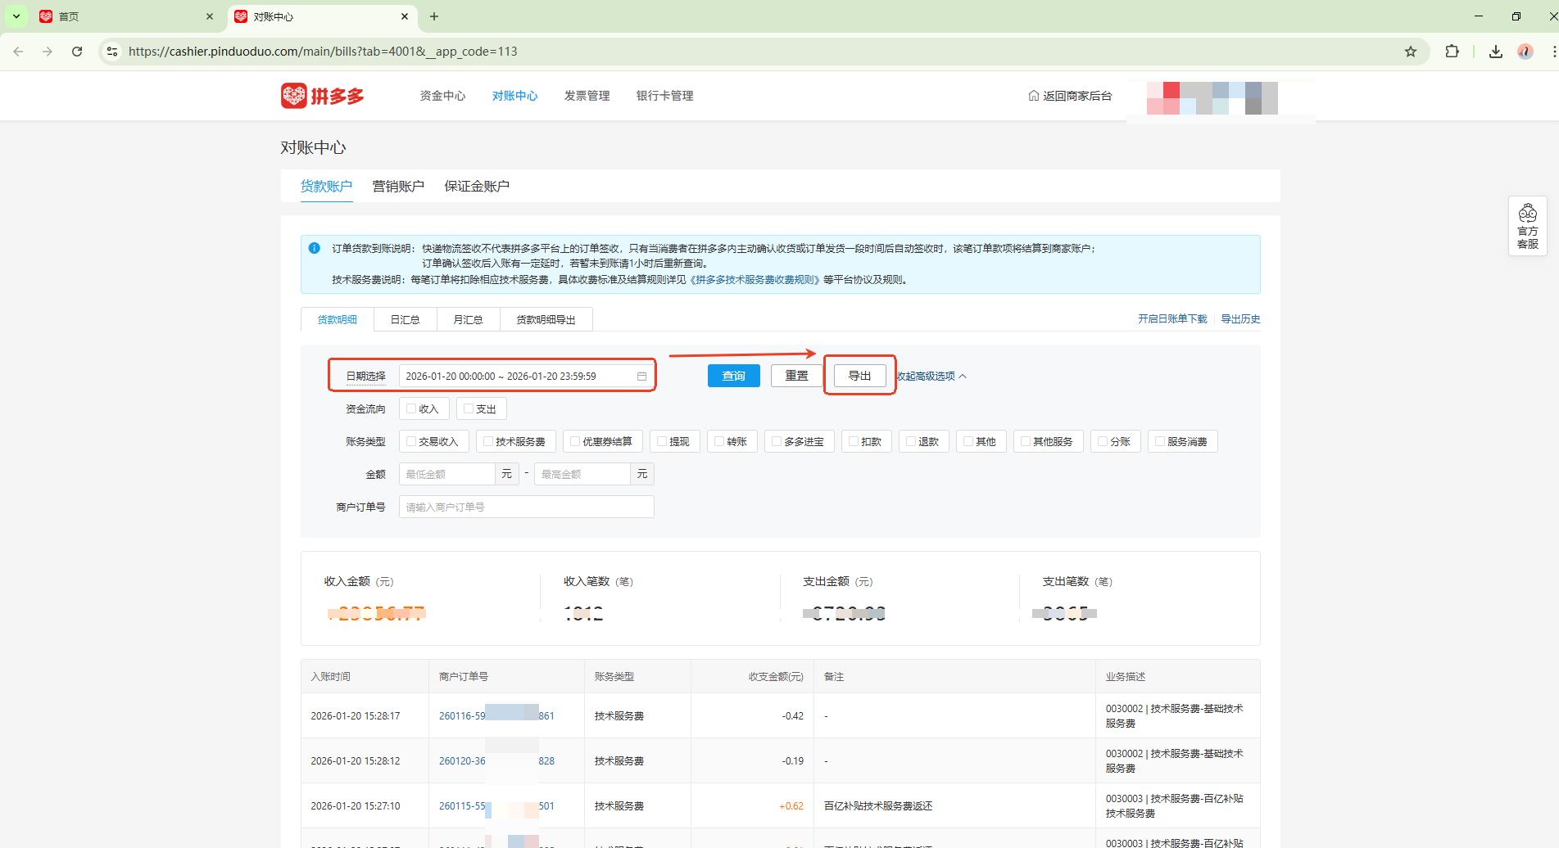
Task: Open the date range picker field
Action: tap(526, 377)
